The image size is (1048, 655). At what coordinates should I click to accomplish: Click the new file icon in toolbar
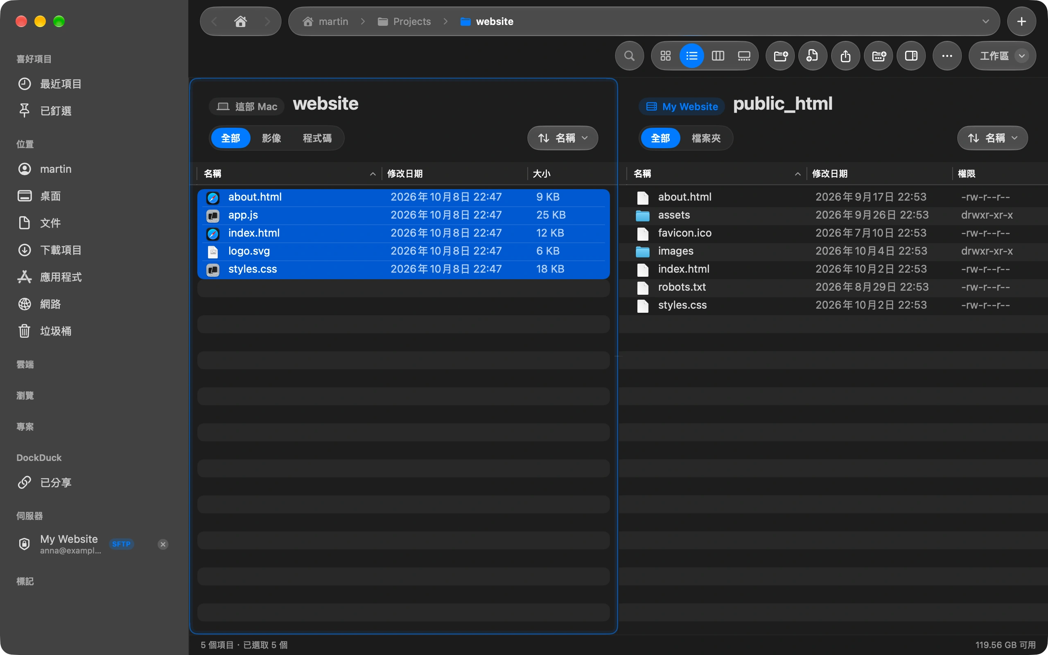[x=813, y=56]
